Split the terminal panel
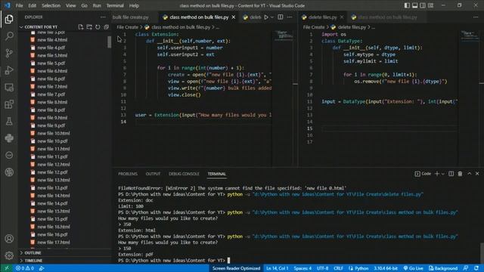 [451, 174]
